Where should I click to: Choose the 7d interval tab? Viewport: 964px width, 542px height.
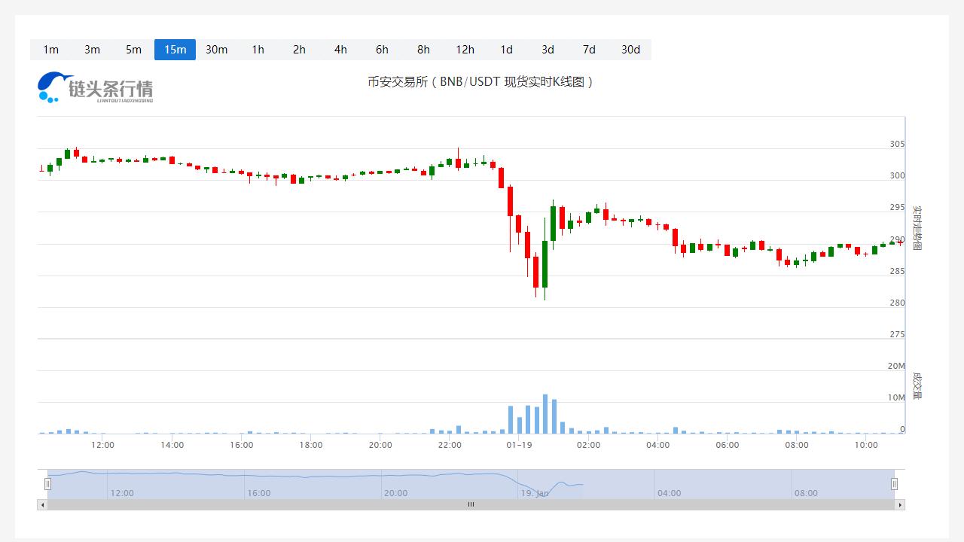click(589, 50)
